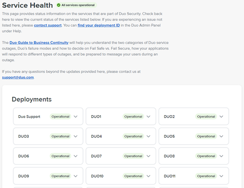Expand the DUO11 deployment chevron
The image size is (244, 188).
[x=221, y=176]
